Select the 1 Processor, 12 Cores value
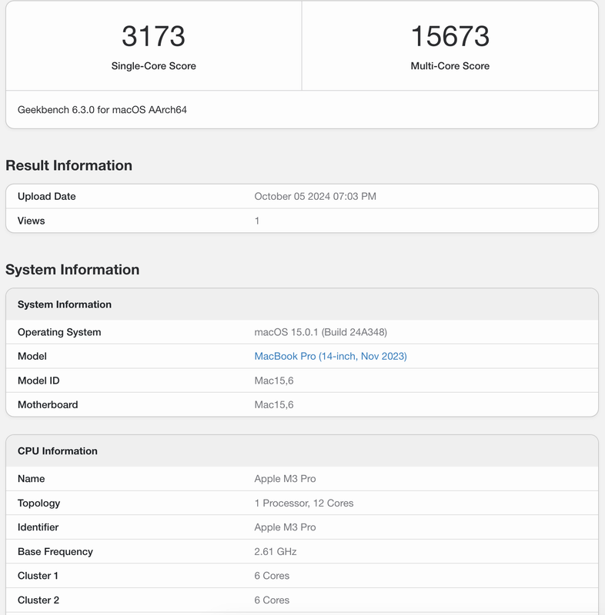 click(x=304, y=504)
